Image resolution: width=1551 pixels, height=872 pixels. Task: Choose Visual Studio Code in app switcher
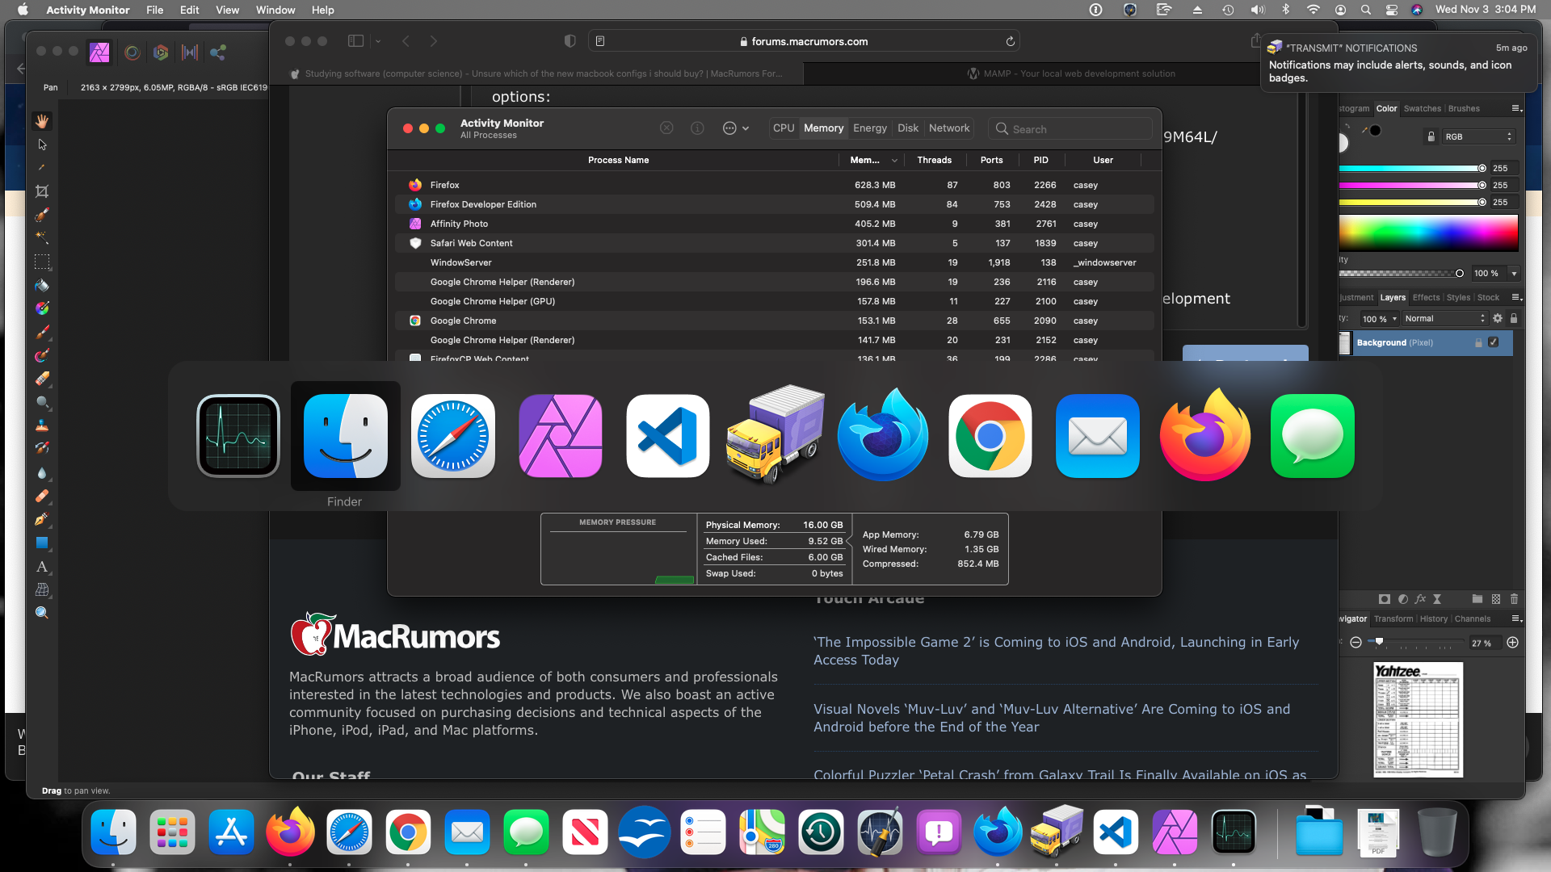pyautogui.click(x=667, y=436)
